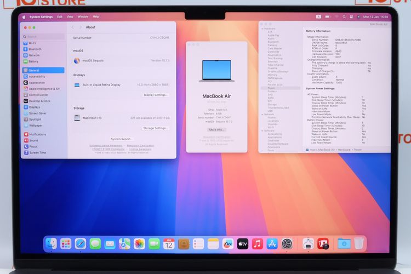Select Network in Settings sidebar

point(43,55)
